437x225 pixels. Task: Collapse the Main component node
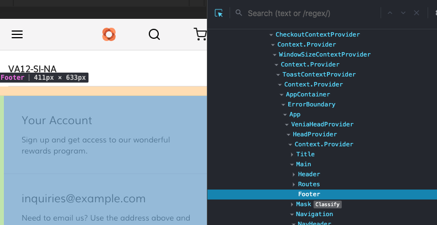pyautogui.click(x=292, y=165)
